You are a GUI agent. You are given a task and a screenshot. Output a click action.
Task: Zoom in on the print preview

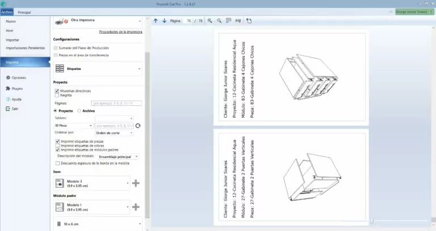click(x=209, y=20)
